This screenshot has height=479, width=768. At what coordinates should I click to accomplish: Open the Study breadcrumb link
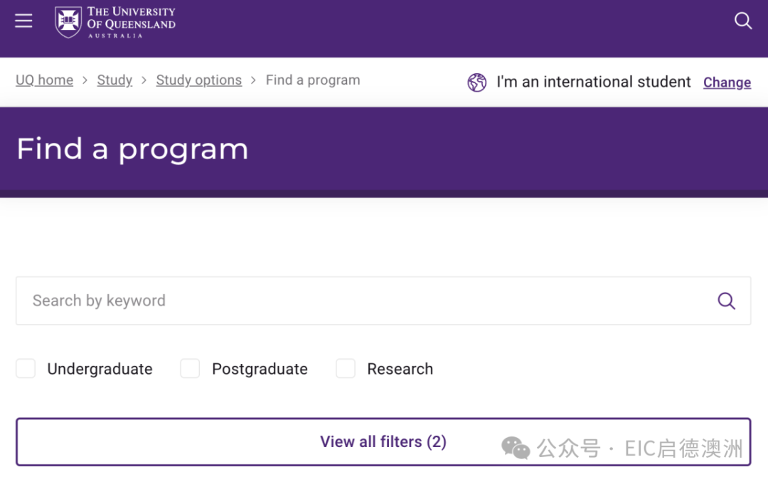tap(114, 80)
